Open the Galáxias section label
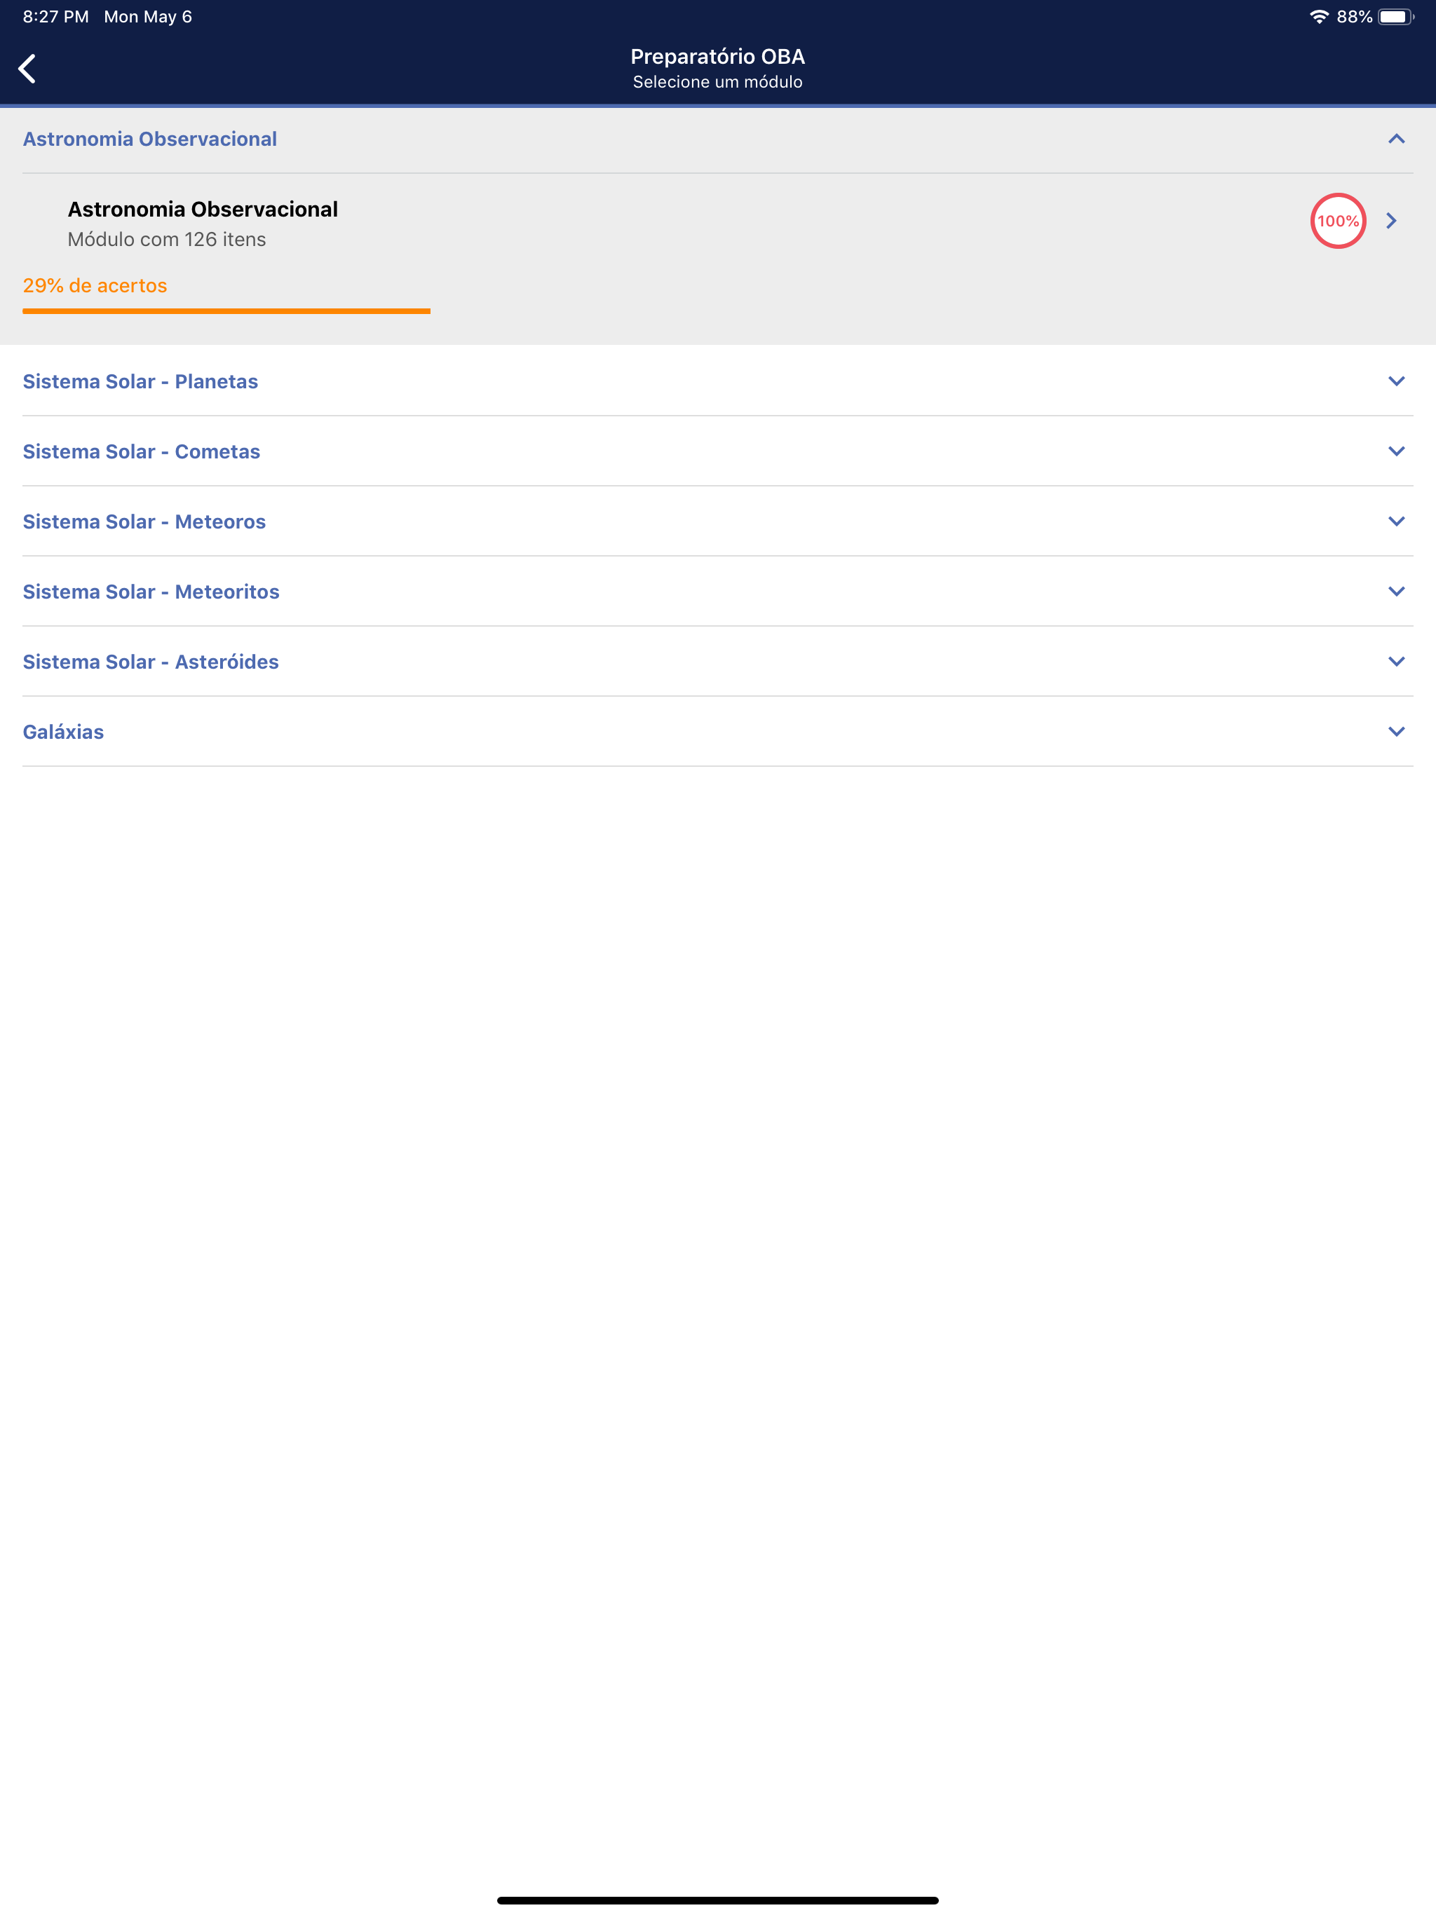The width and height of the screenshot is (1436, 1915). 63,732
